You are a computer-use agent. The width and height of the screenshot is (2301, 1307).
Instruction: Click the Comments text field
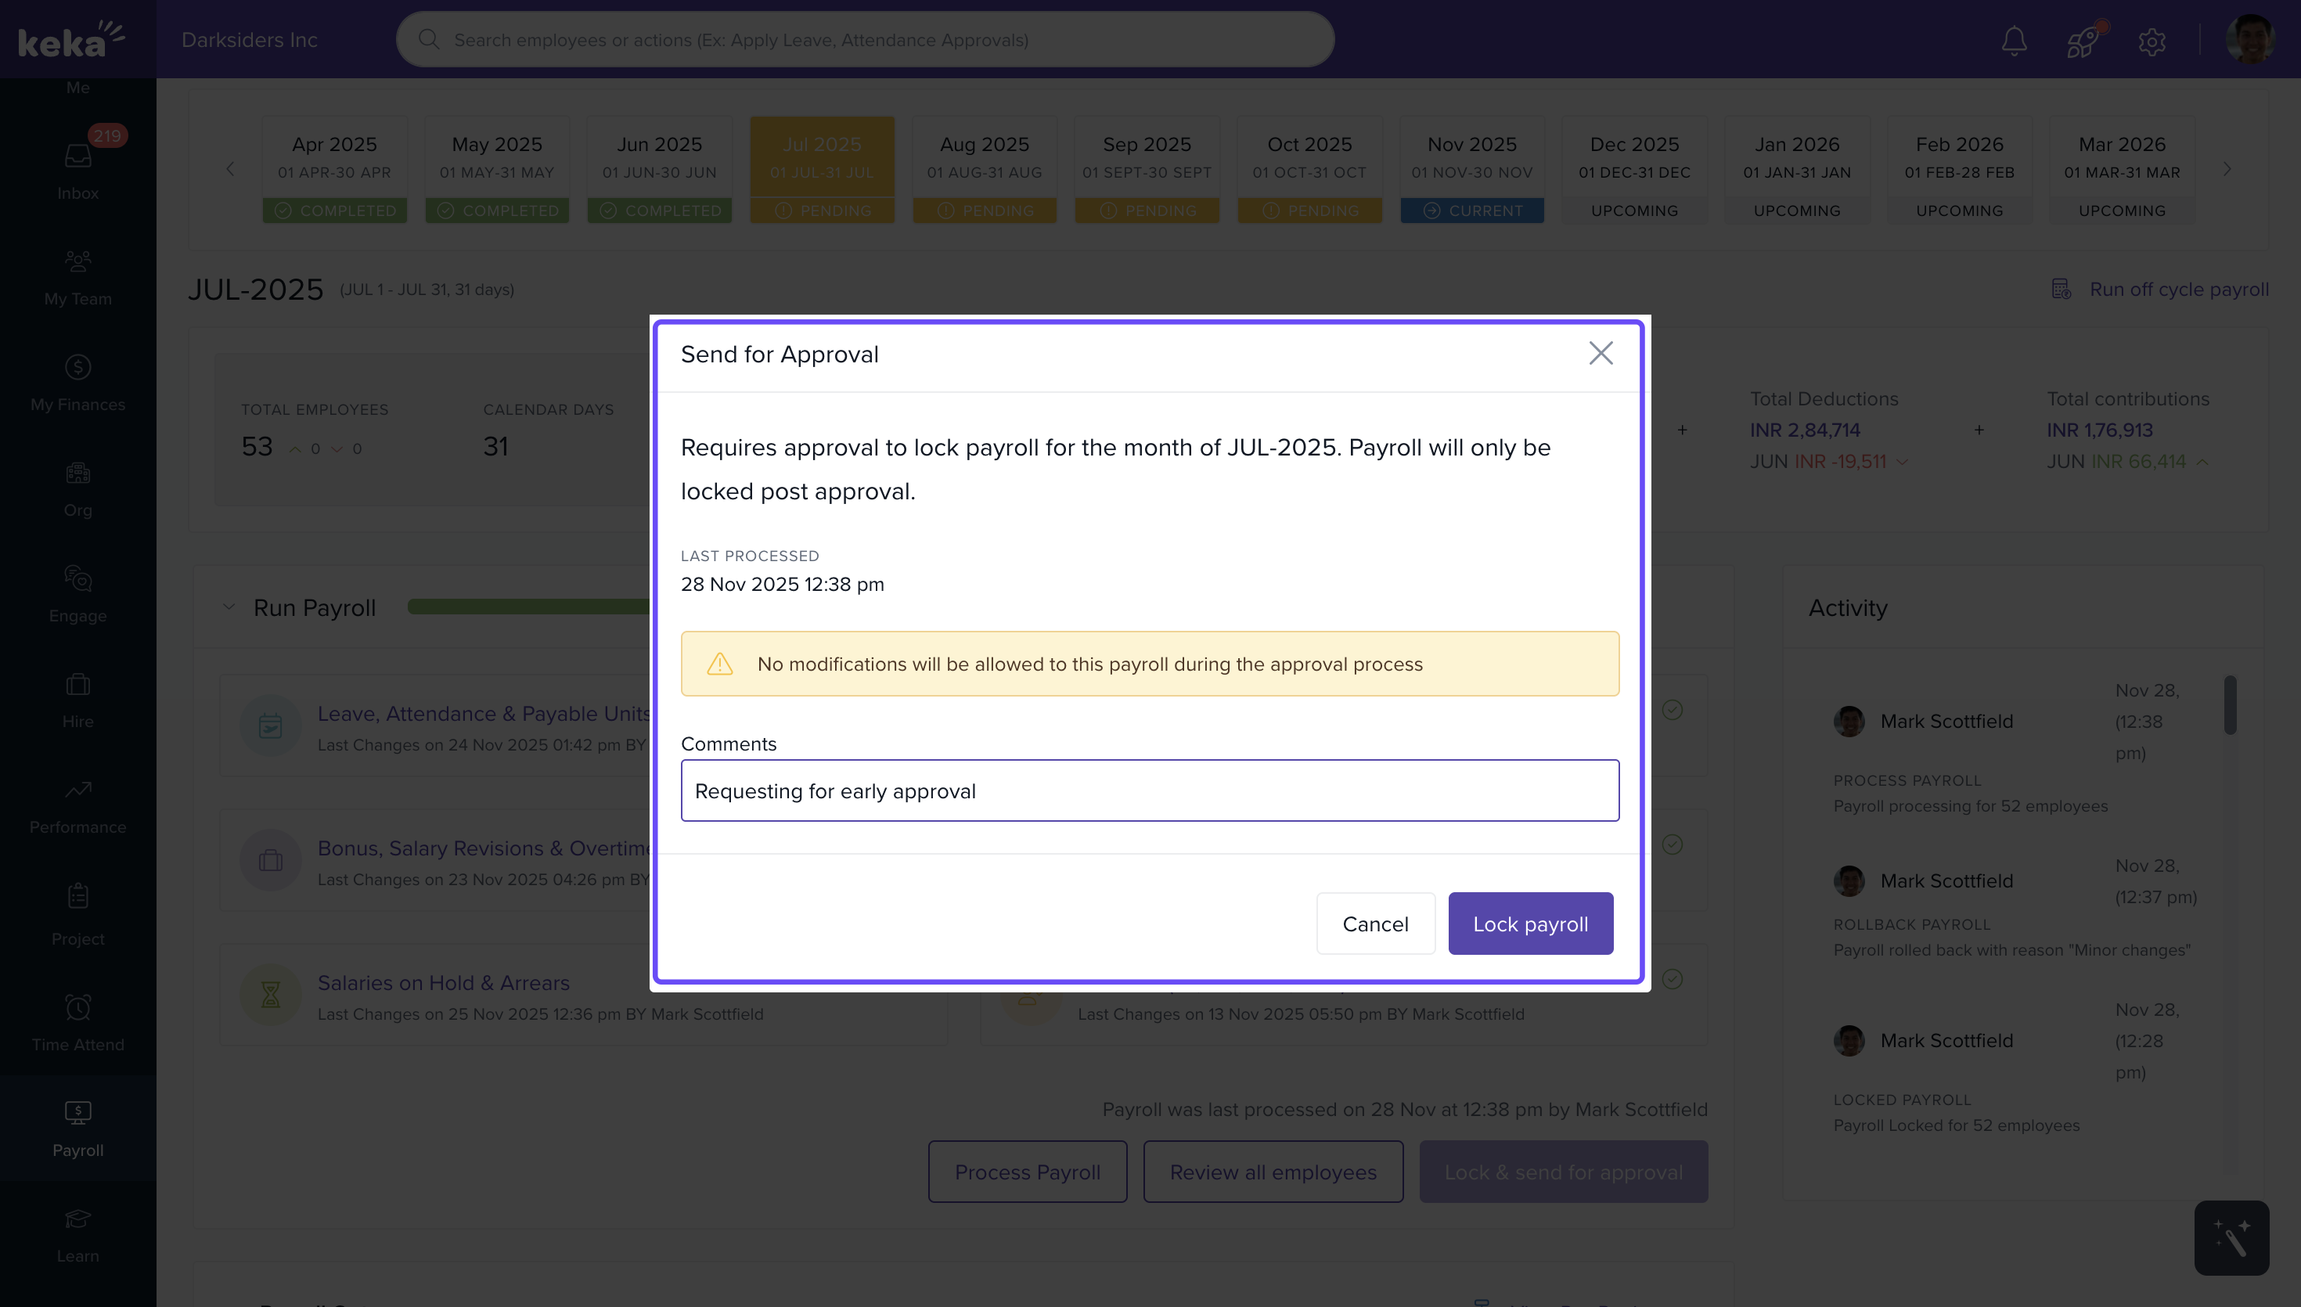click(1149, 790)
